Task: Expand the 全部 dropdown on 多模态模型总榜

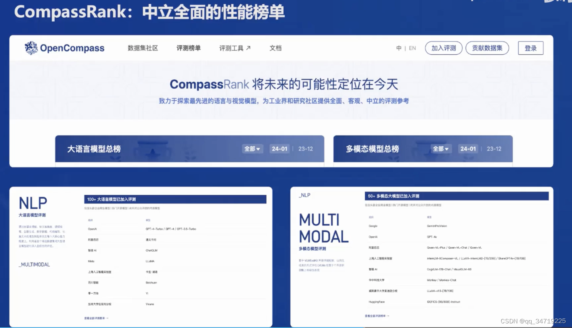Action: [441, 149]
